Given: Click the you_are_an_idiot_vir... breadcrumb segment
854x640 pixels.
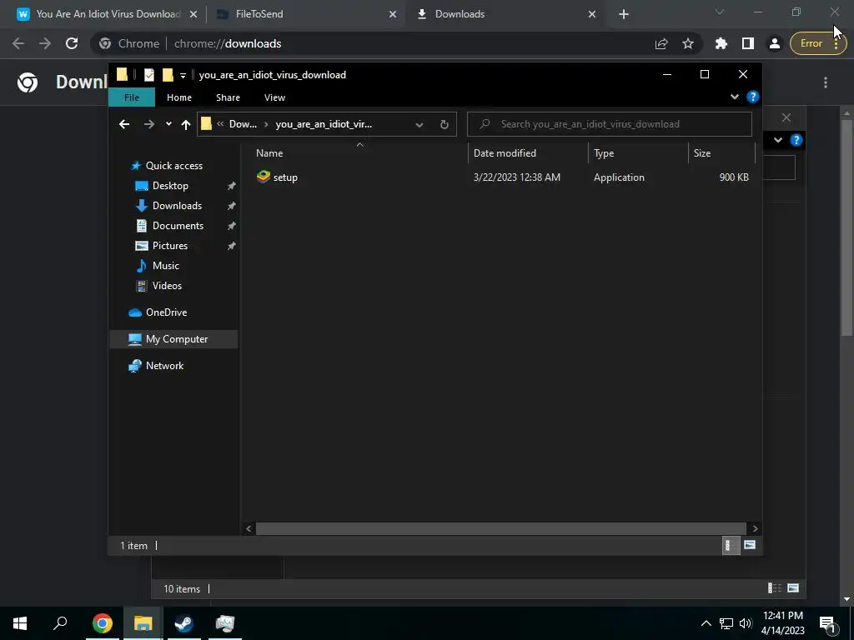Looking at the screenshot, I should (x=324, y=125).
